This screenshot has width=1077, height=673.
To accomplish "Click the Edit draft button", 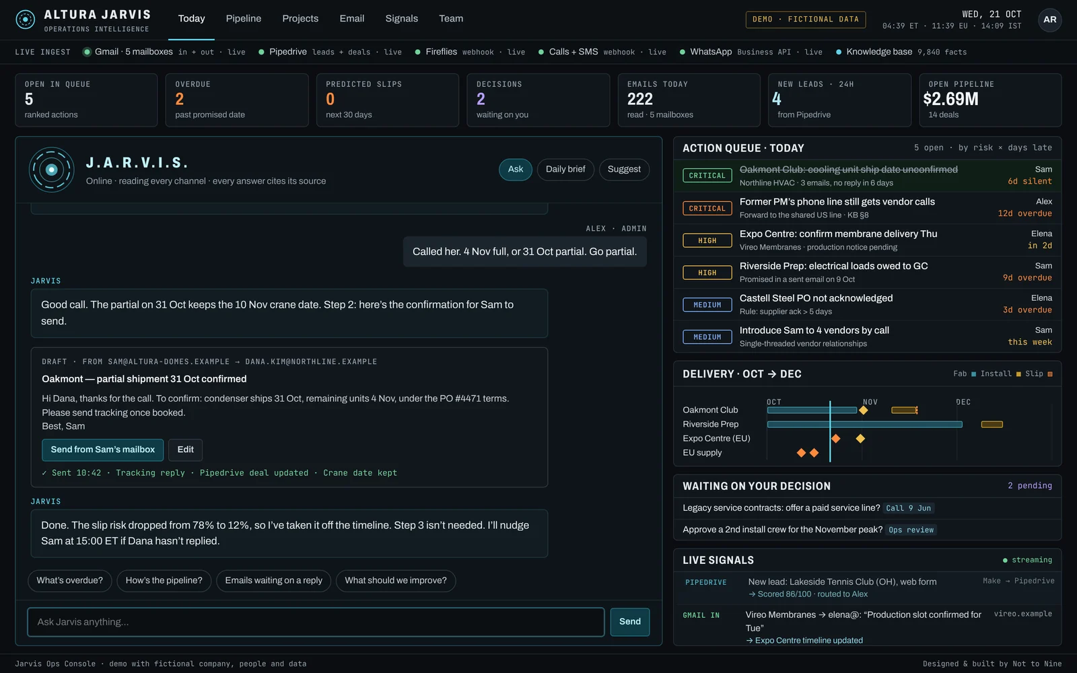I will [185, 450].
